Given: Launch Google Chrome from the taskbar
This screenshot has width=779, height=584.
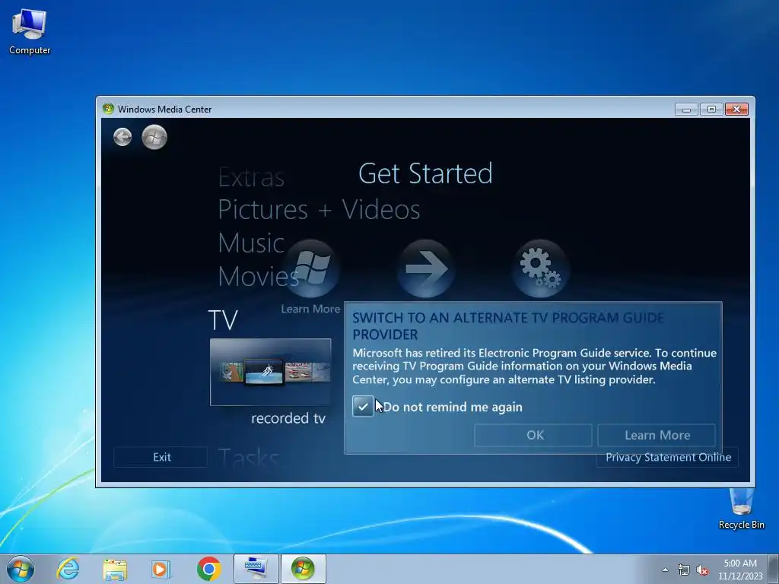Looking at the screenshot, I should click(x=208, y=569).
